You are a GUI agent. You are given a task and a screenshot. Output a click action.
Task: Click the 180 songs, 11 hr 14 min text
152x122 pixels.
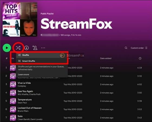[x=71, y=35]
